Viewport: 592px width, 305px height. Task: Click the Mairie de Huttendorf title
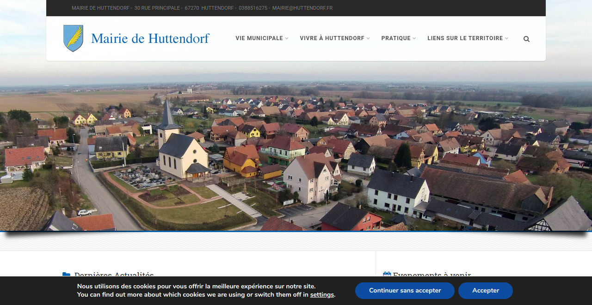pyautogui.click(x=150, y=38)
